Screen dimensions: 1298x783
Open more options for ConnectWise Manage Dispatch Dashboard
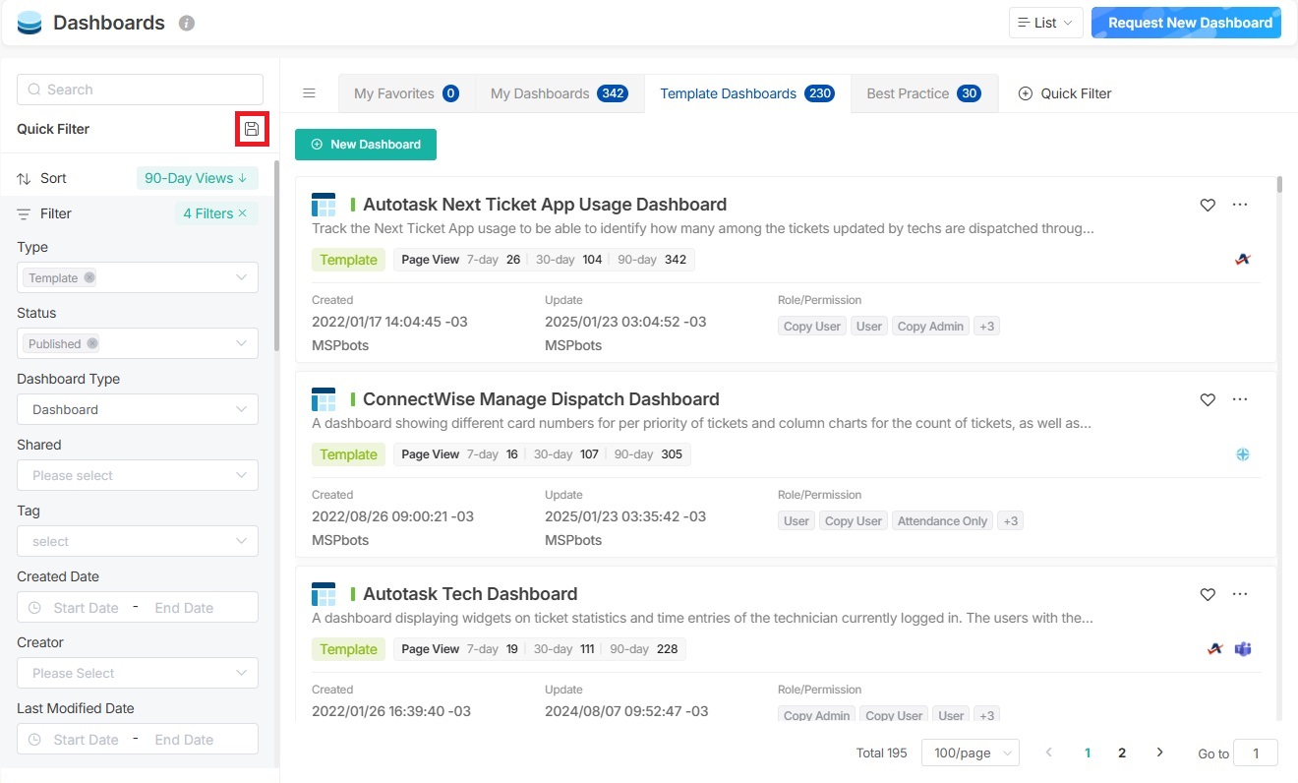(1239, 399)
